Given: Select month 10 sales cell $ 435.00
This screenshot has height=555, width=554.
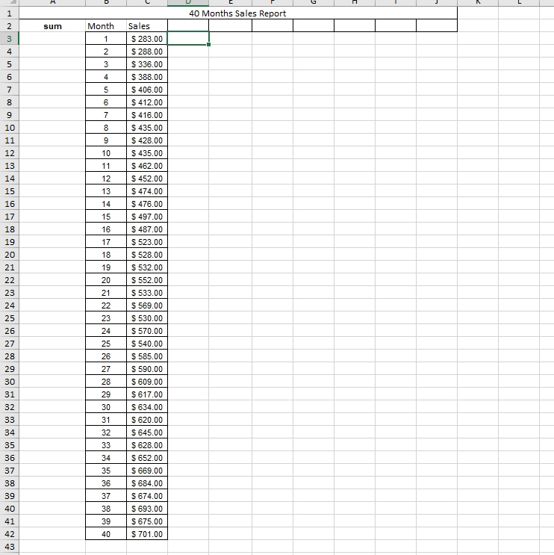Looking at the screenshot, I should 147,153.
